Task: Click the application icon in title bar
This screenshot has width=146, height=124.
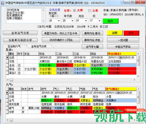Action: pyautogui.click(x=2, y=3)
